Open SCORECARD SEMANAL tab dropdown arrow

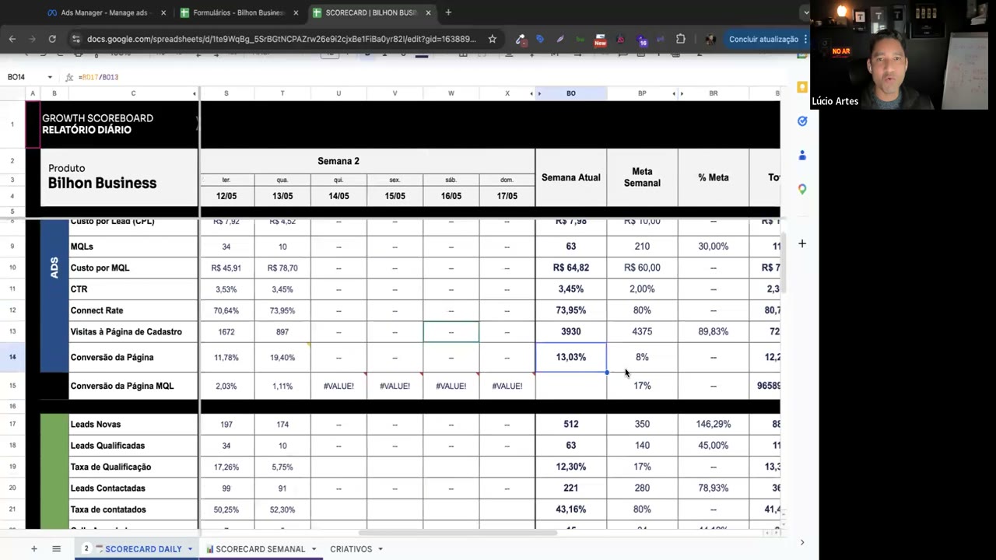click(x=314, y=549)
